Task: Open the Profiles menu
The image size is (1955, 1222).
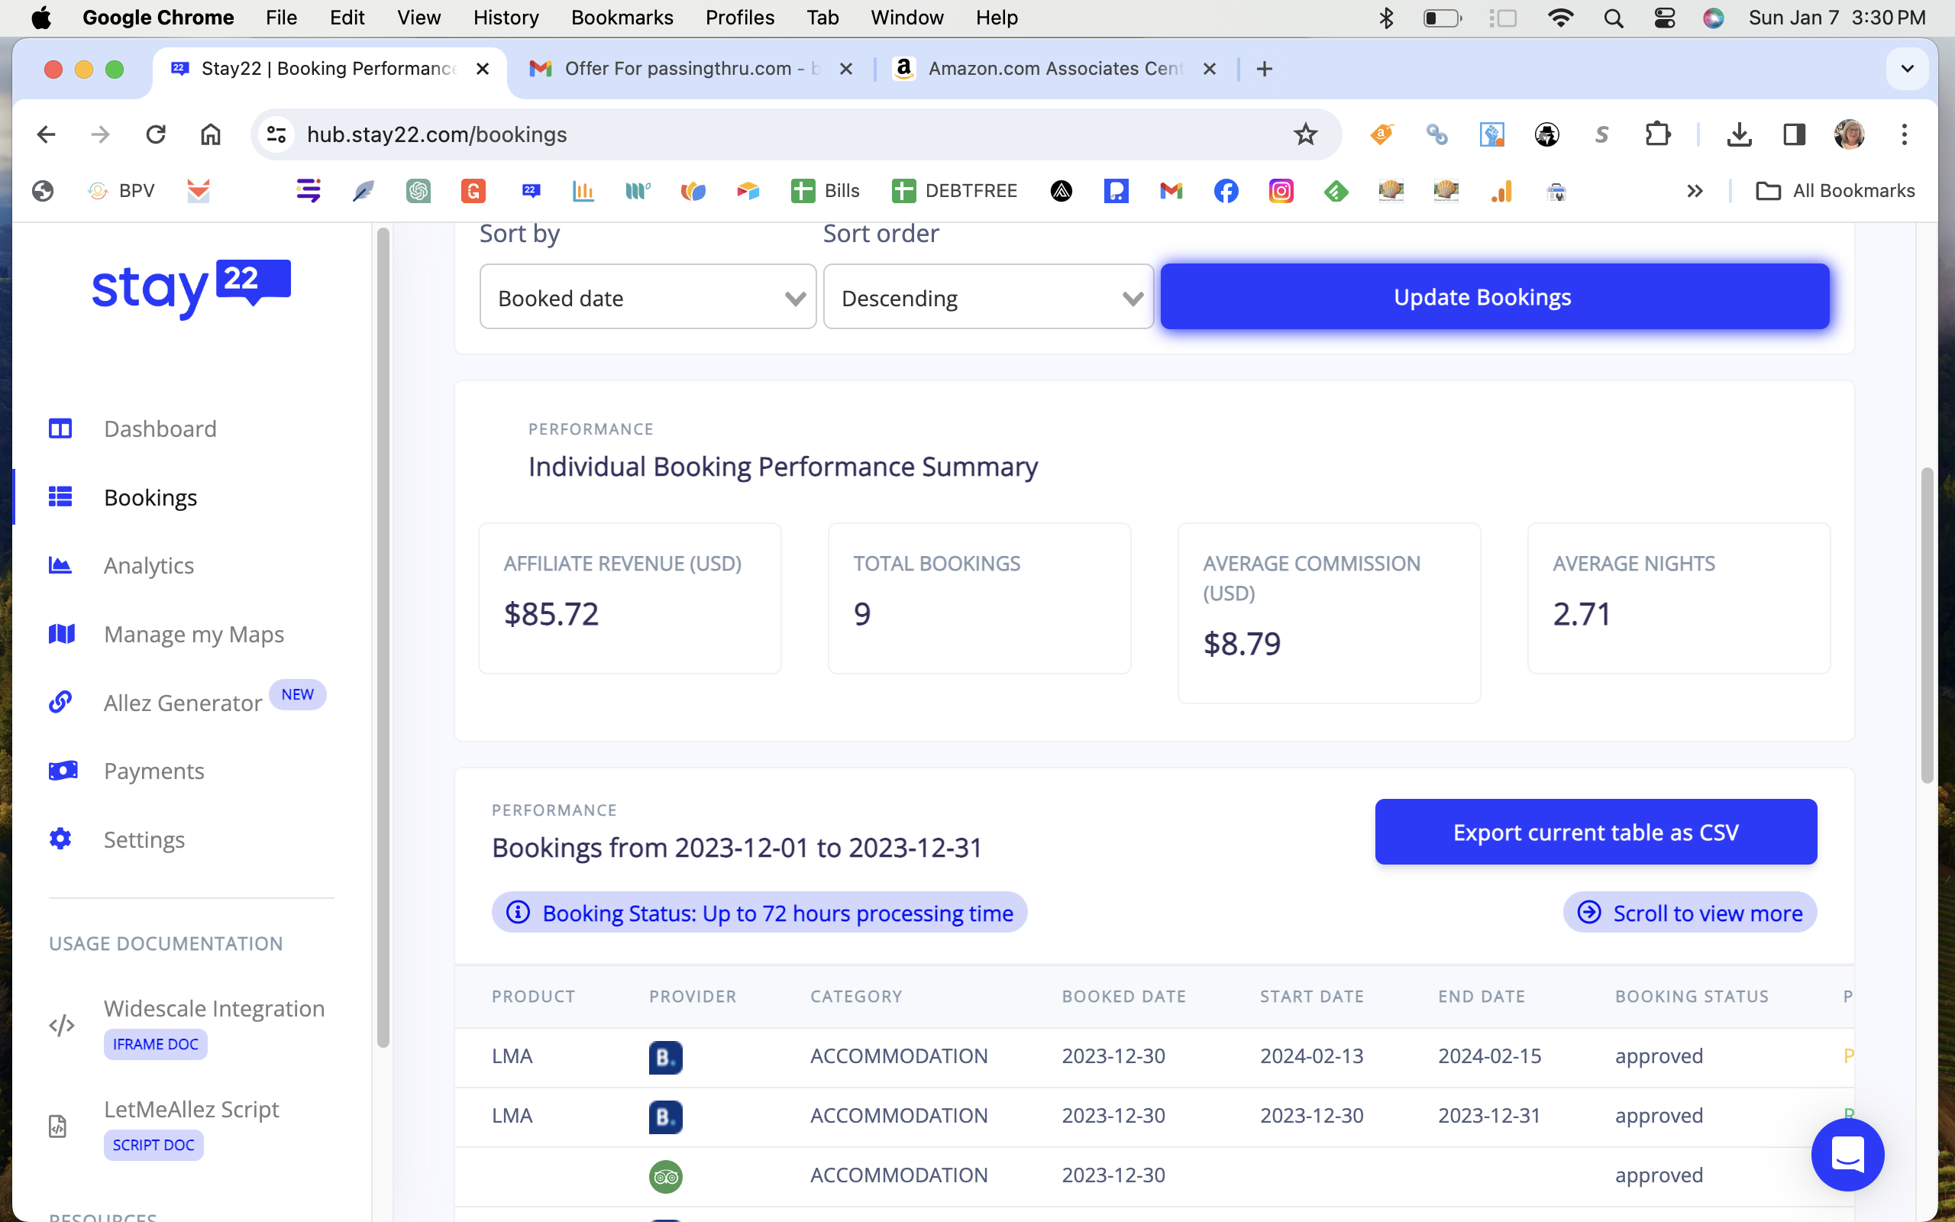Action: (739, 18)
